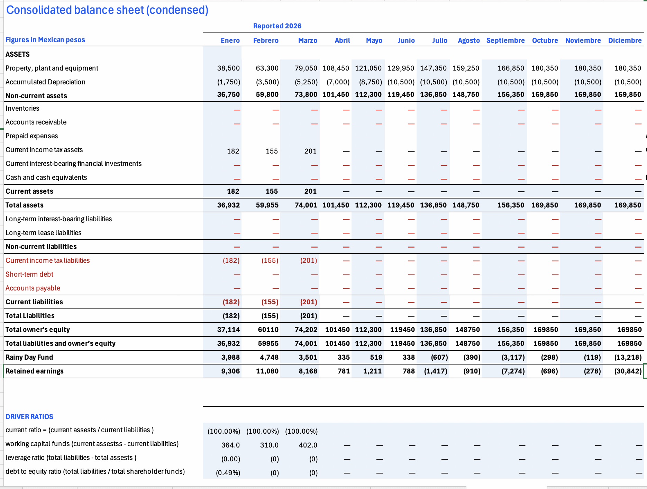The image size is (647, 489).
Task: Click the Junio column header
Action: pyautogui.click(x=406, y=40)
